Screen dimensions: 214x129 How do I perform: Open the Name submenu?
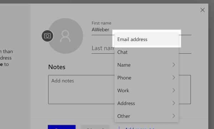(147, 65)
